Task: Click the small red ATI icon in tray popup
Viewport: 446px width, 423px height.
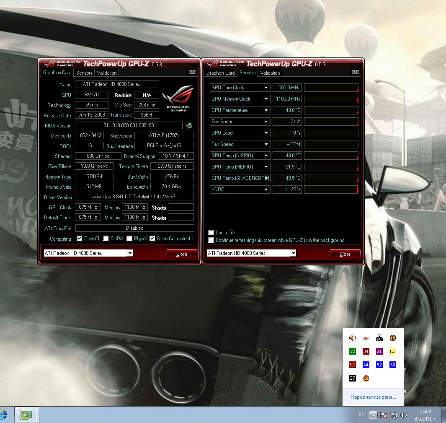Action: tap(366, 338)
